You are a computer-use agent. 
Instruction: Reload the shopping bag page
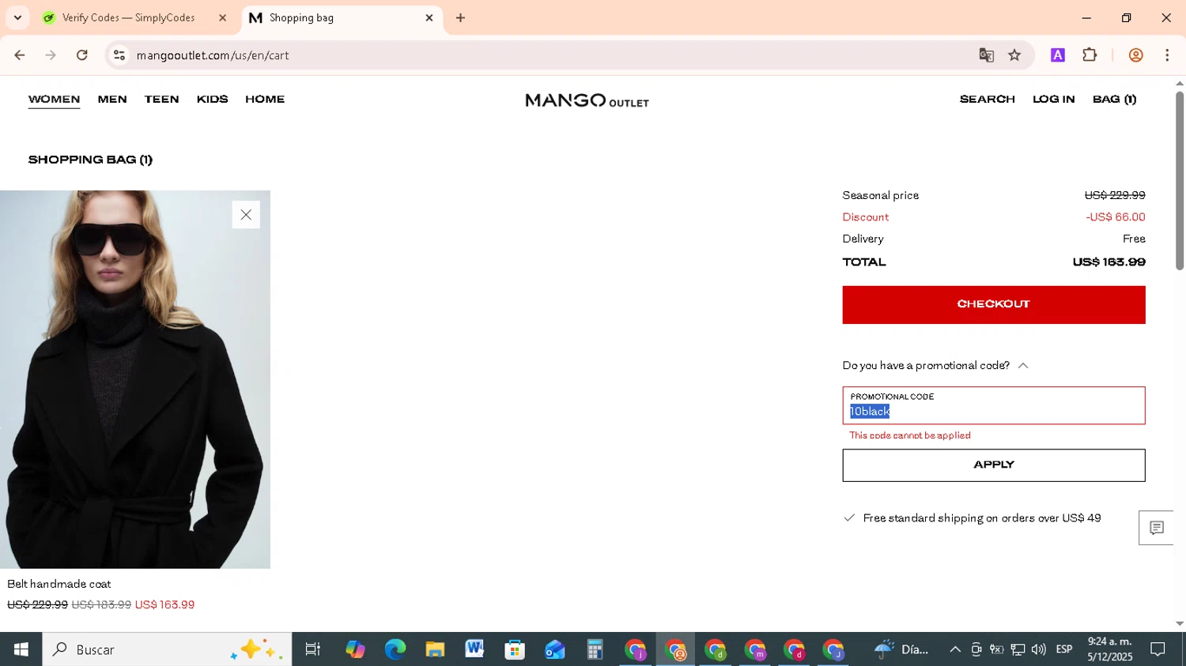[81, 55]
